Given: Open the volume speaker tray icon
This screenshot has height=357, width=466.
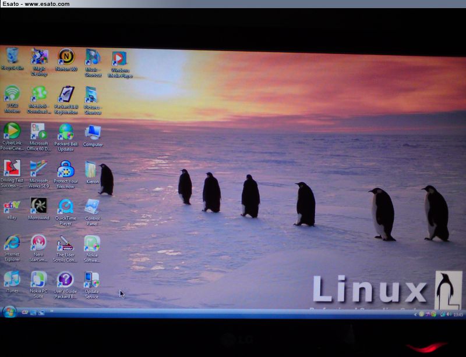Looking at the screenshot, I should click(x=449, y=314).
